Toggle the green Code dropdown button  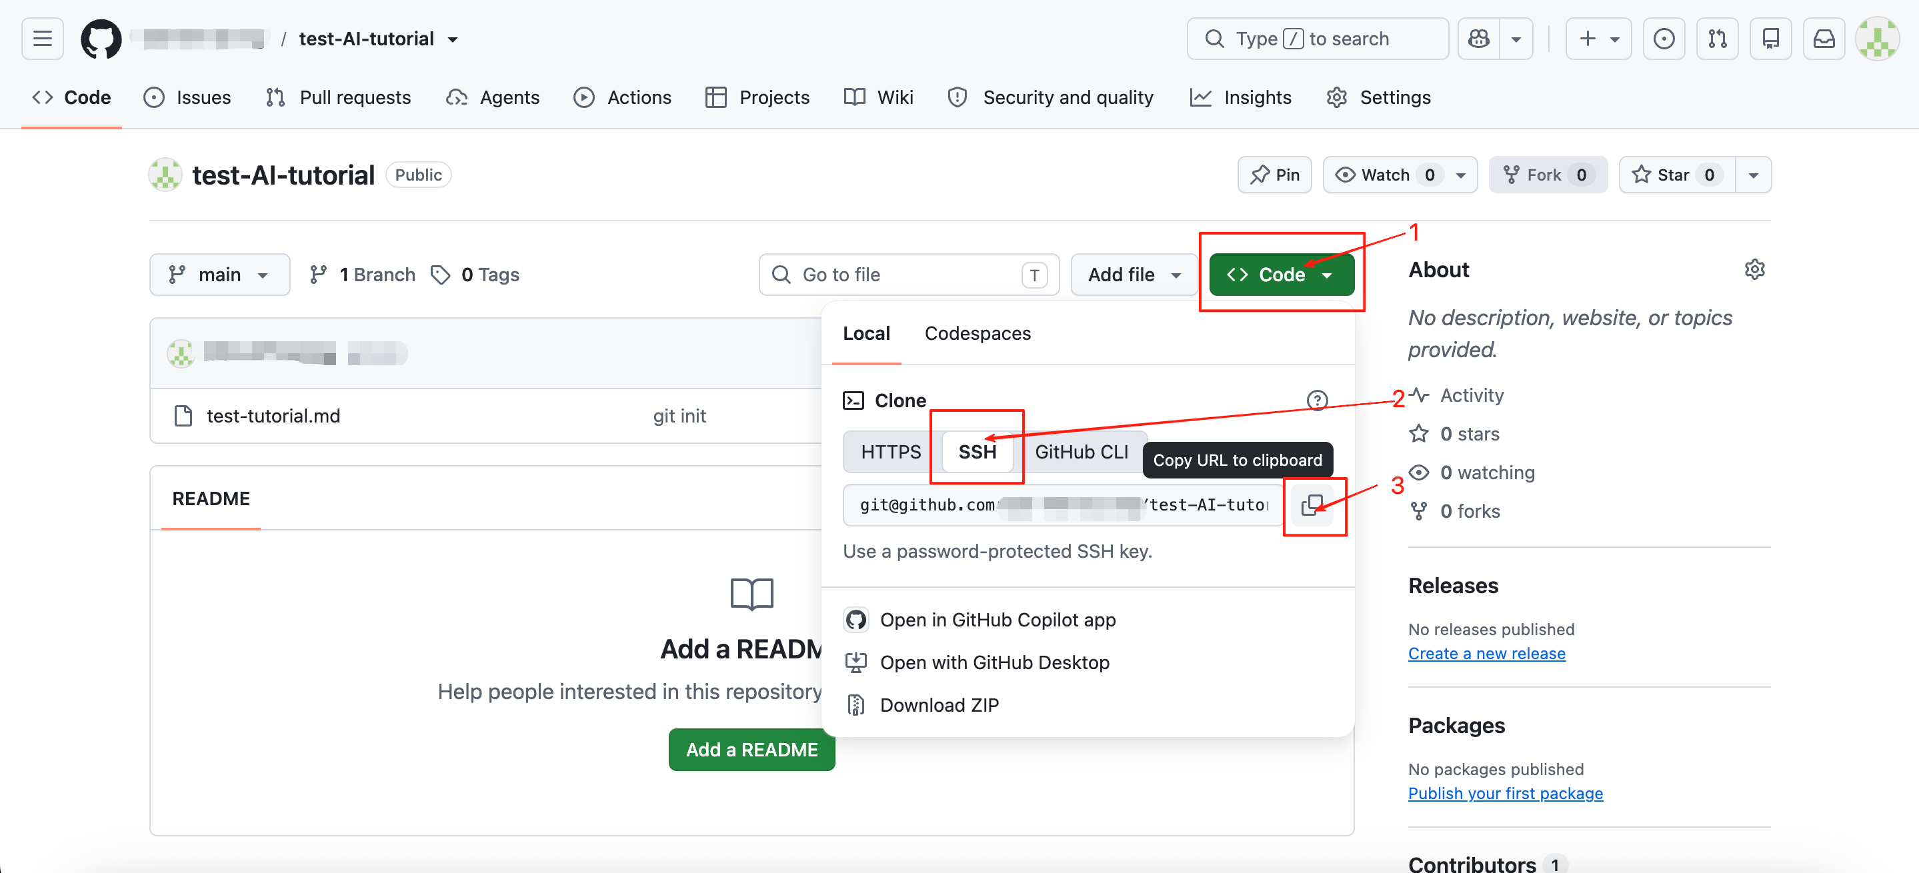(1282, 275)
